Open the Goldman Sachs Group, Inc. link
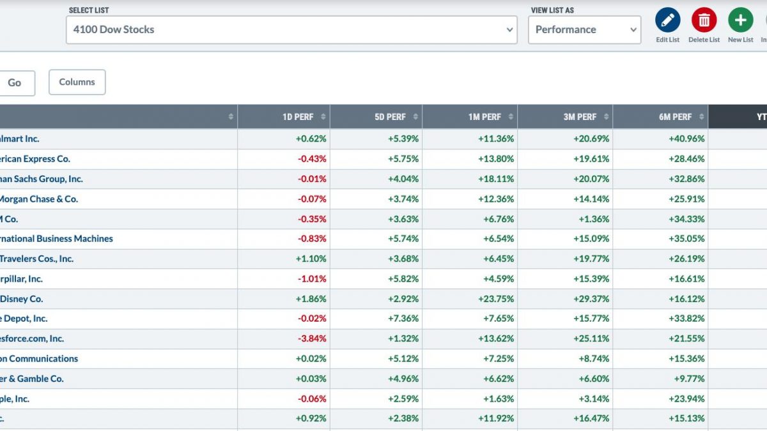The width and height of the screenshot is (767, 431). click(x=42, y=179)
